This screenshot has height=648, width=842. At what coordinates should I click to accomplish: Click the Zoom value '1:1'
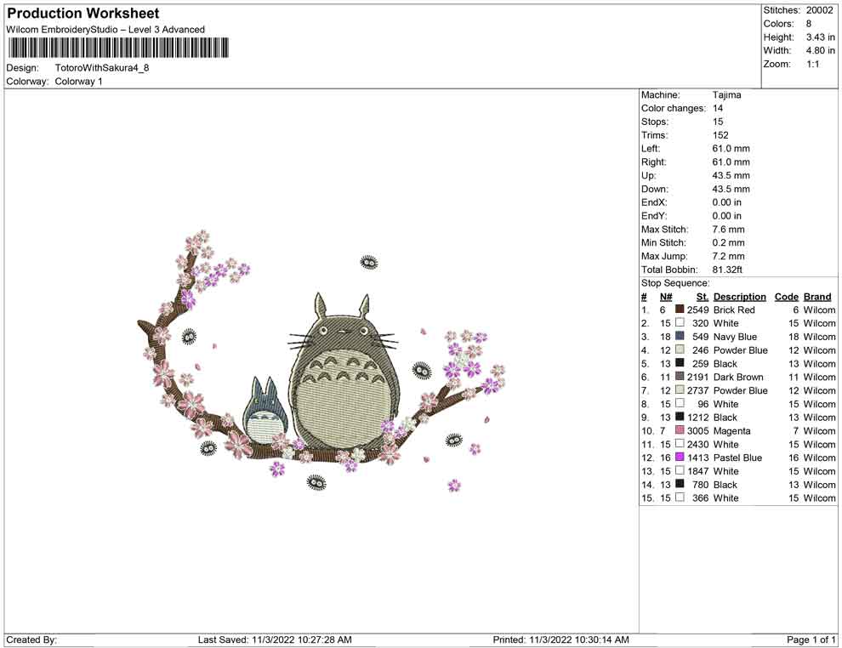tap(812, 64)
